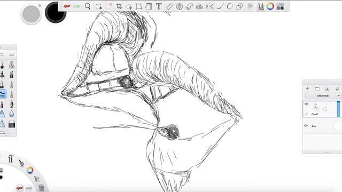The image size is (342, 192).
Task: Click the rightmost icon in Layer Editor top row
Action: point(337,89)
